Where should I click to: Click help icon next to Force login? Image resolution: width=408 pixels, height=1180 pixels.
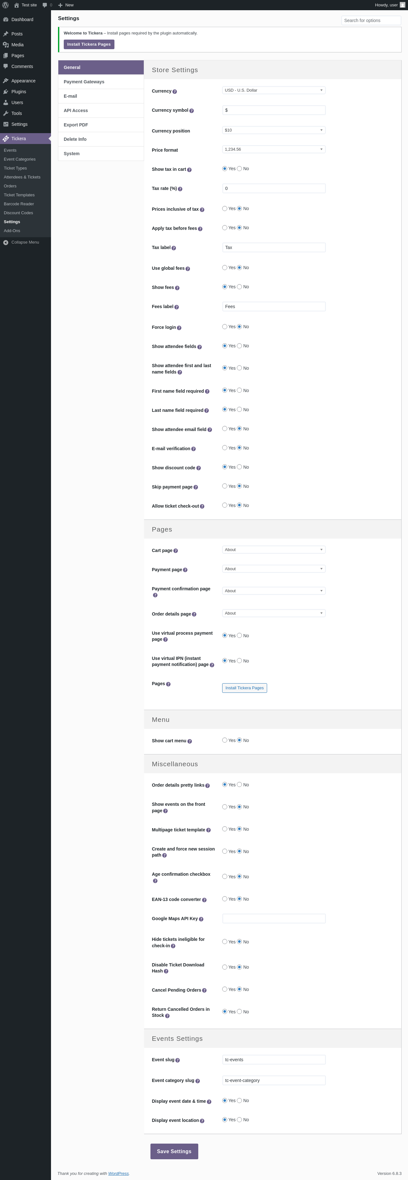[x=179, y=328]
